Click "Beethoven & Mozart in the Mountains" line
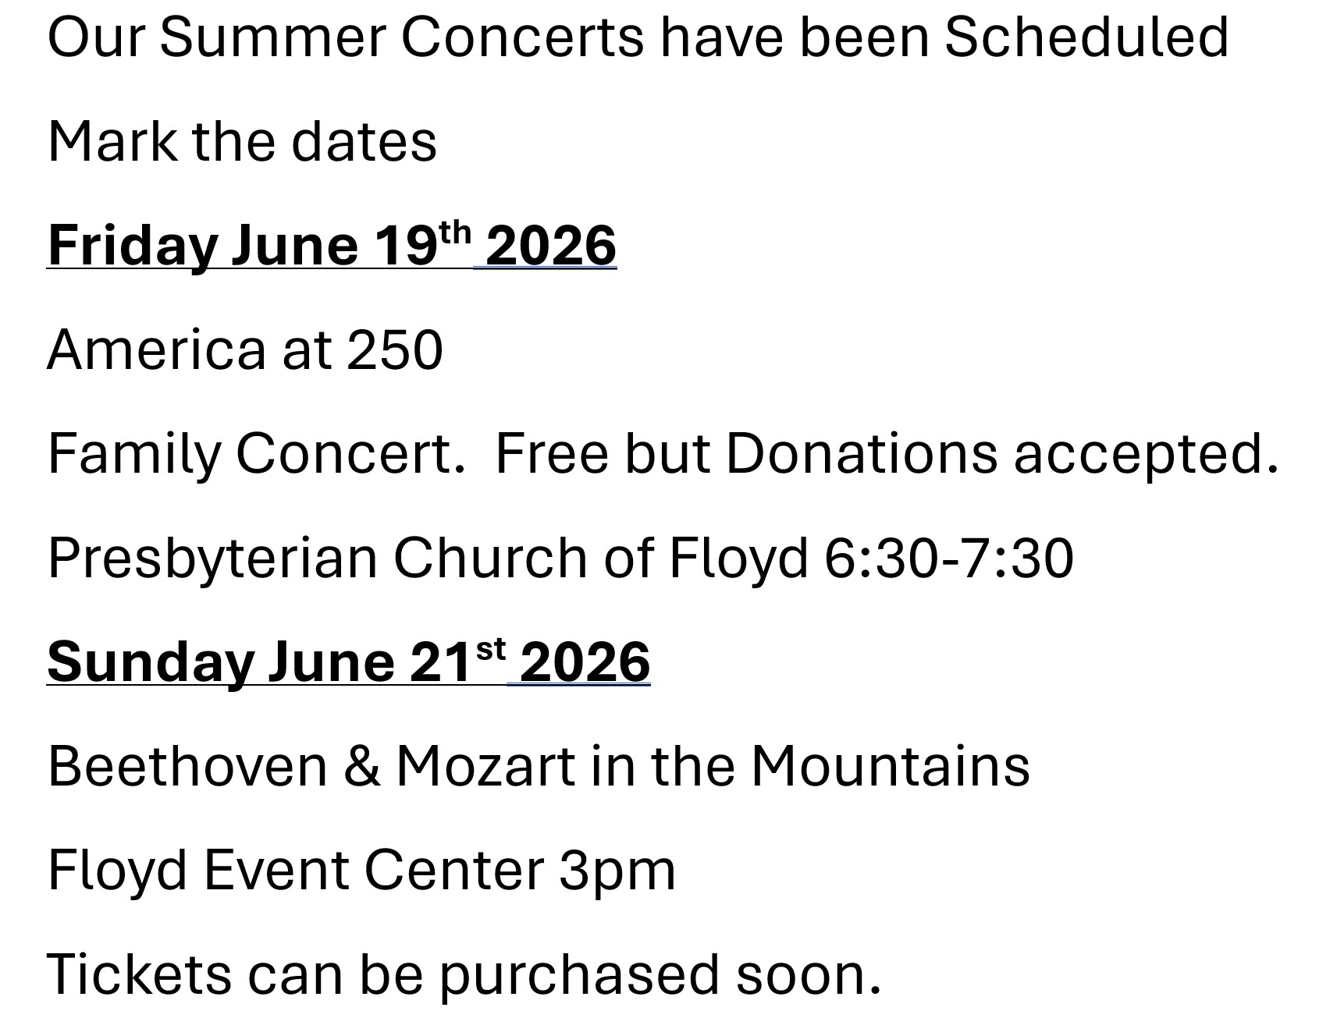The height and width of the screenshot is (1018, 1344). (539, 766)
